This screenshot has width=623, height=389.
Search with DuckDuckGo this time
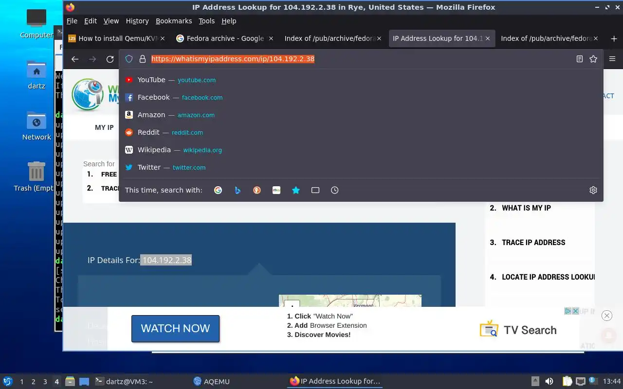[257, 190]
